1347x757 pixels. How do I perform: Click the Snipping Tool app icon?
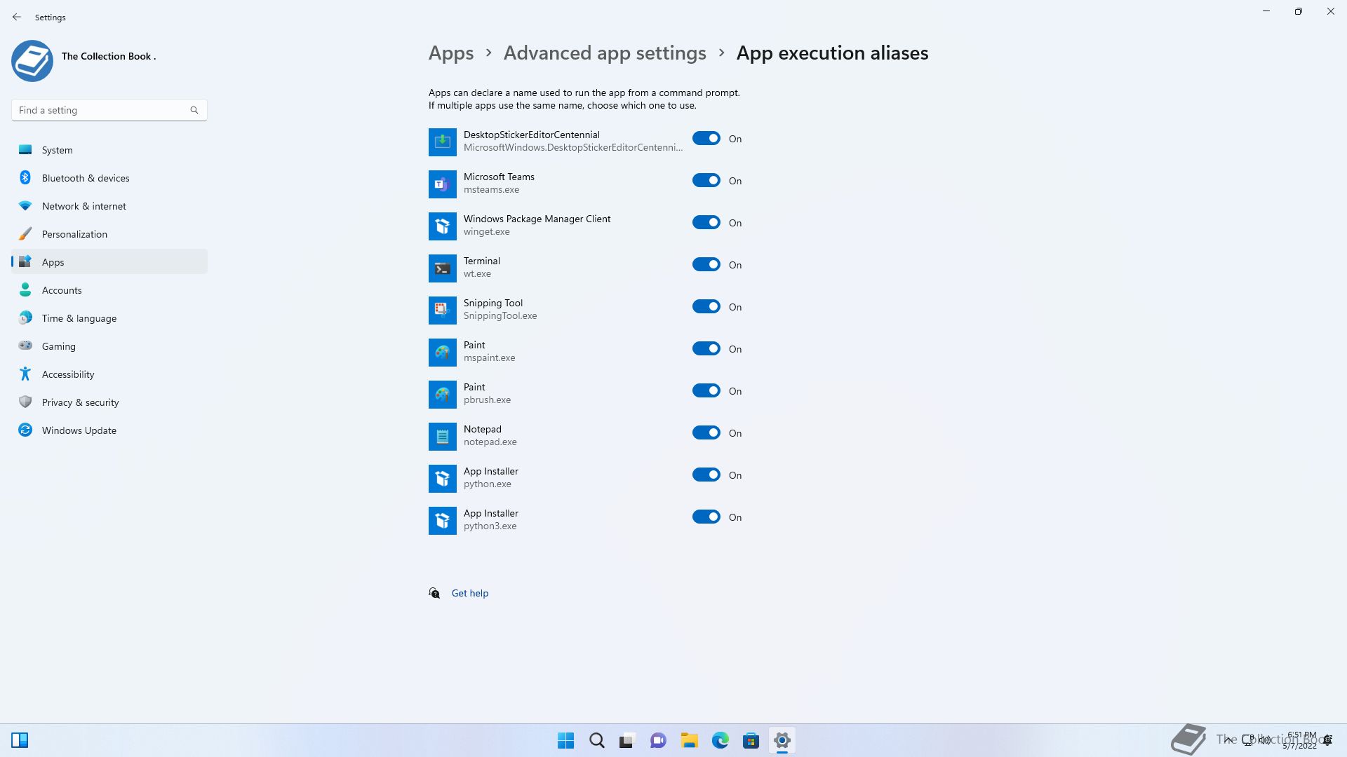(442, 310)
